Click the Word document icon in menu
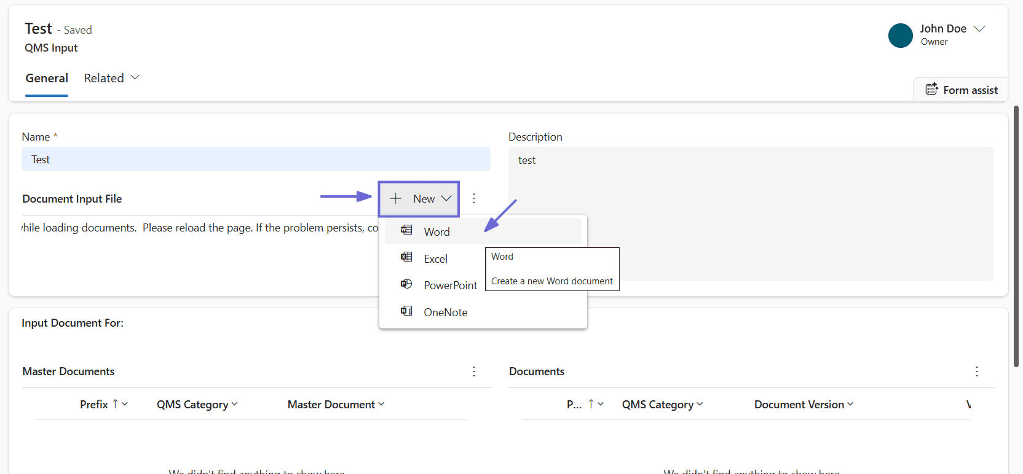 click(x=406, y=230)
